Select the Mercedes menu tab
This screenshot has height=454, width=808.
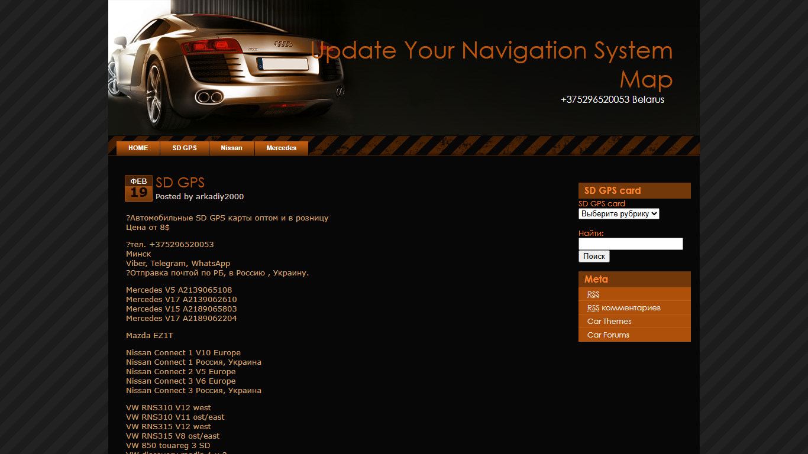click(x=282, y=148)
